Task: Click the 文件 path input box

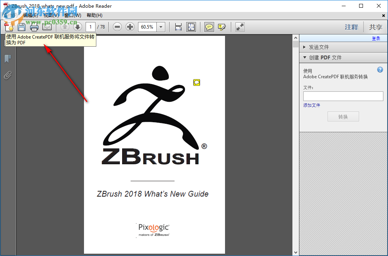Action: [343, 96]
